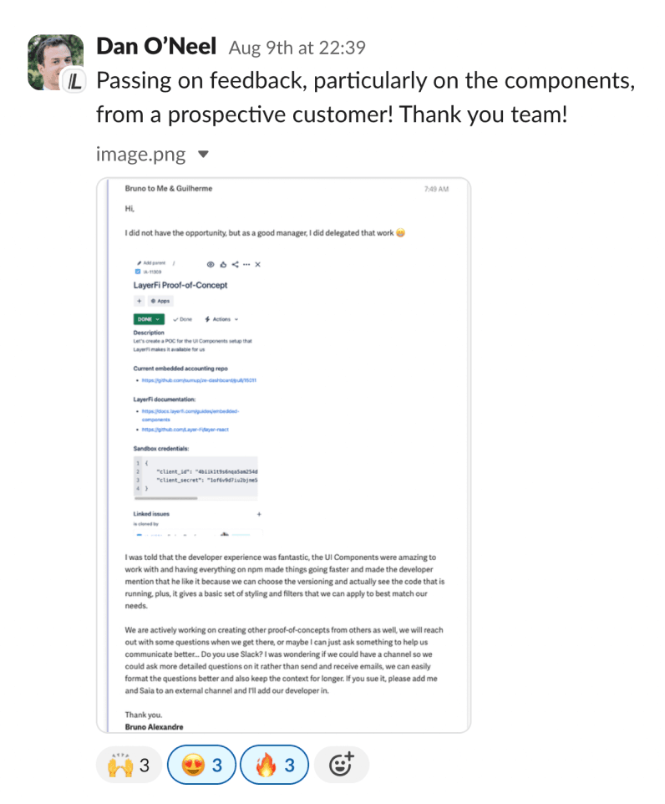
Task: Click the eye watch icon in ticket
Action: [x=211, y=265]
